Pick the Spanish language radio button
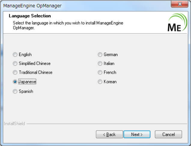 [x=15, y=91]
